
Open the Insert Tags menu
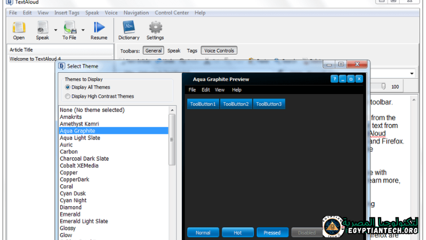(x=67, y=13)
